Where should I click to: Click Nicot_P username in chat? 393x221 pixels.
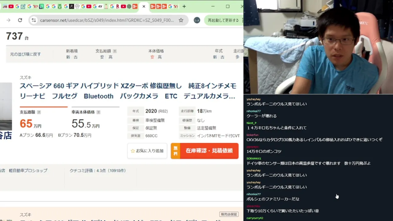251,123
